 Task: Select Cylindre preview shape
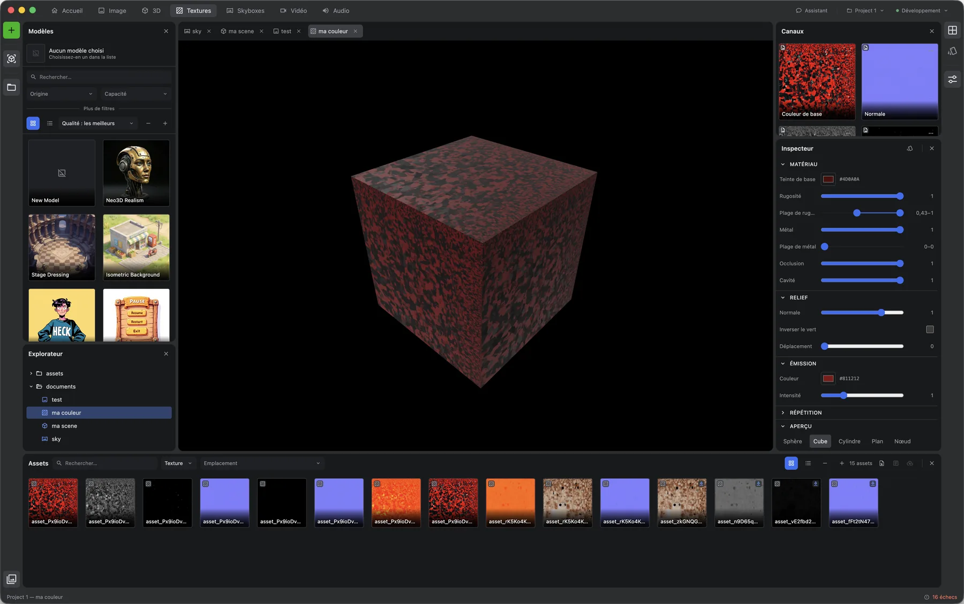[849, 441]
